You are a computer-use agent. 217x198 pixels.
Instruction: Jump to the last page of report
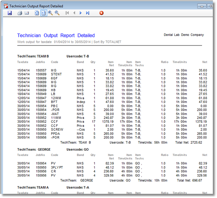88,13
